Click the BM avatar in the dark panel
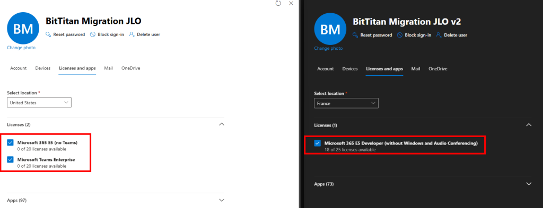The height and width of the screenshot is (208, 543). coord(330,29)
